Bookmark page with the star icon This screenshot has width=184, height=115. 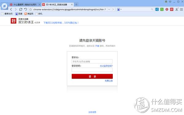pyautogui.click(x=30, y=9)
